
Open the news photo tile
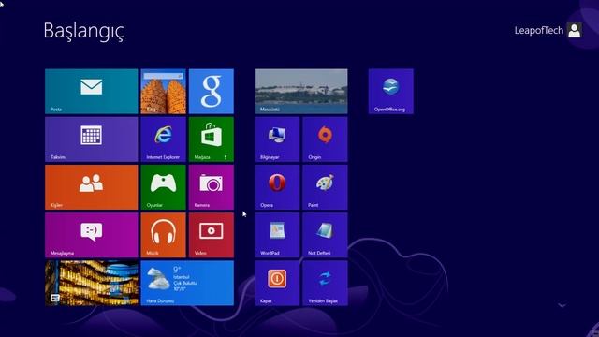92,283
